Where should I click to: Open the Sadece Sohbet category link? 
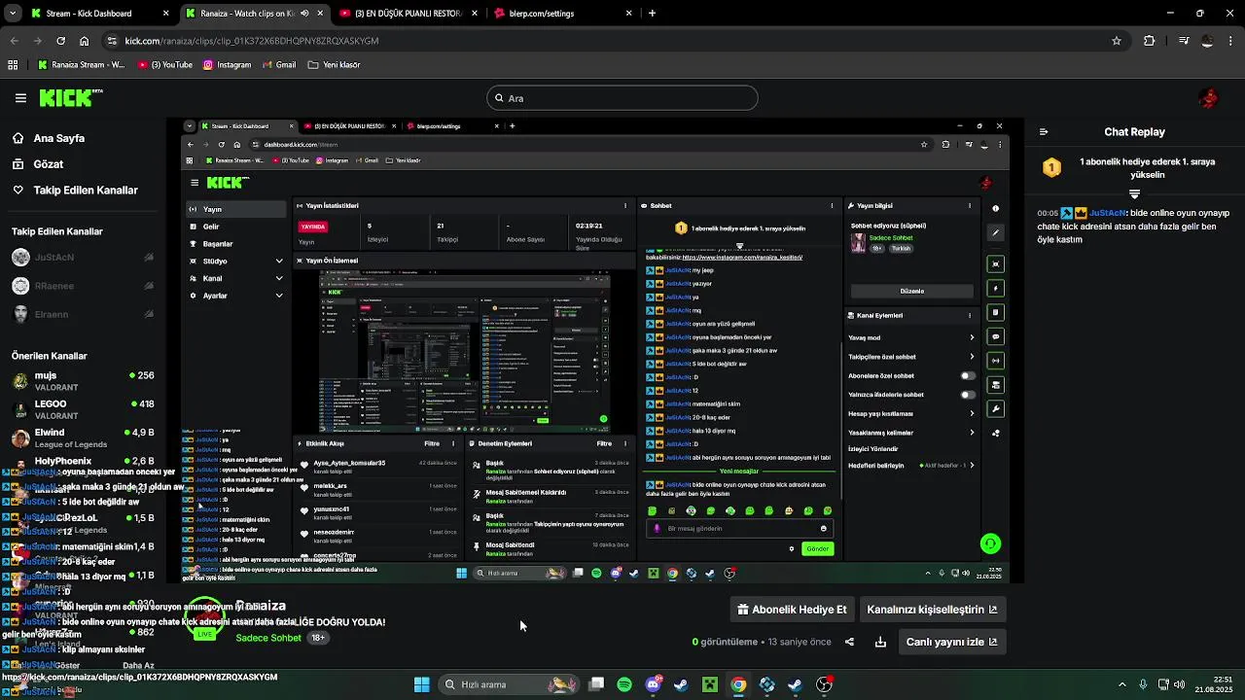click(x=268, y=638)
